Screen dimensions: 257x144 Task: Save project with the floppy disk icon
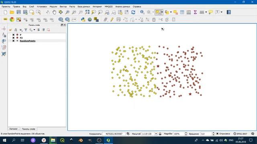click(x=18, y=12)
